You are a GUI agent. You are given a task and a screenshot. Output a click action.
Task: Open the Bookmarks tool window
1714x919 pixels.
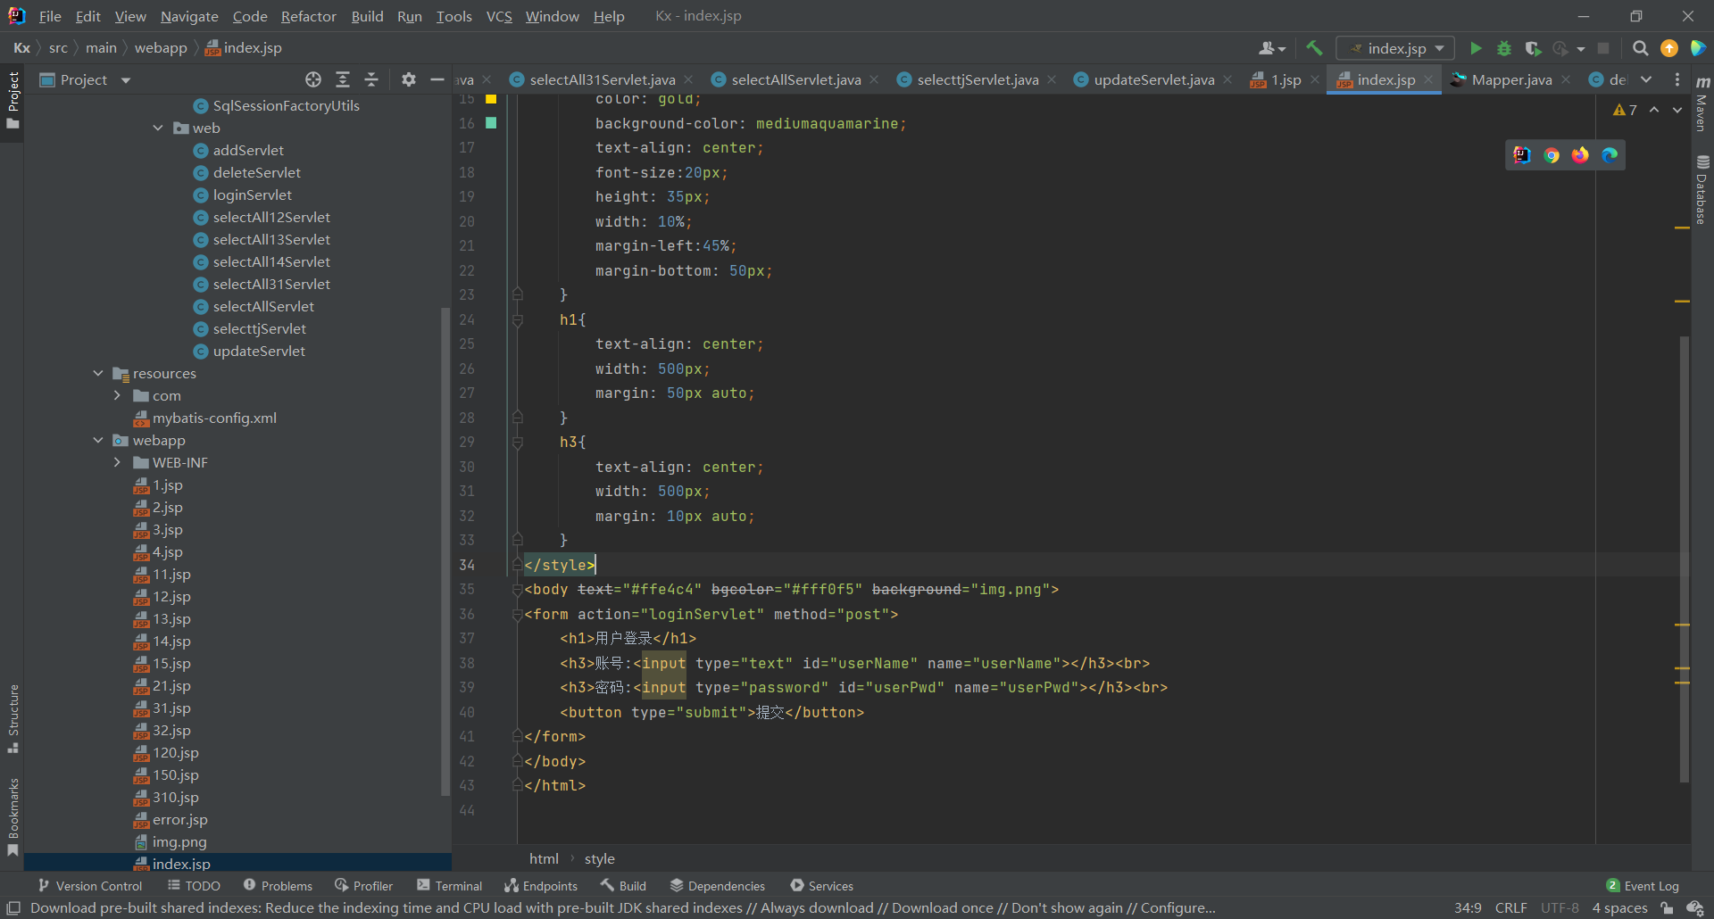point(13,816)
